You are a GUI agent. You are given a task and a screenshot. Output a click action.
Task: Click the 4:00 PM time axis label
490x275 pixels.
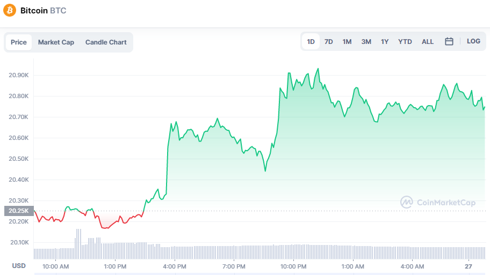[175, 266]
